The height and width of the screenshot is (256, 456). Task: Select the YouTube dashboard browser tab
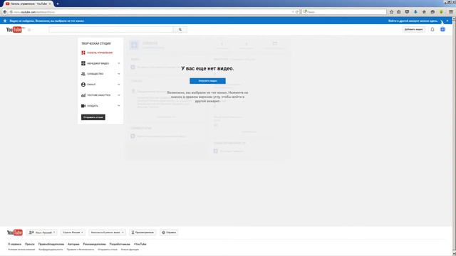click(28, 4)
